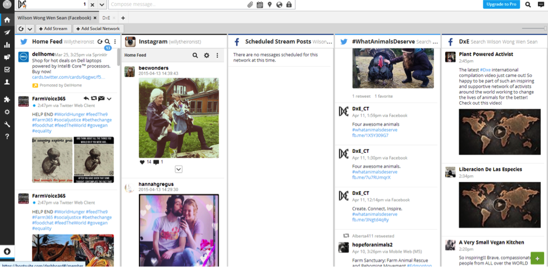Click the hopeforanimals2 username
Viewport: 548px width, 267px height.
pyautogui.click(x=372, y=245)
